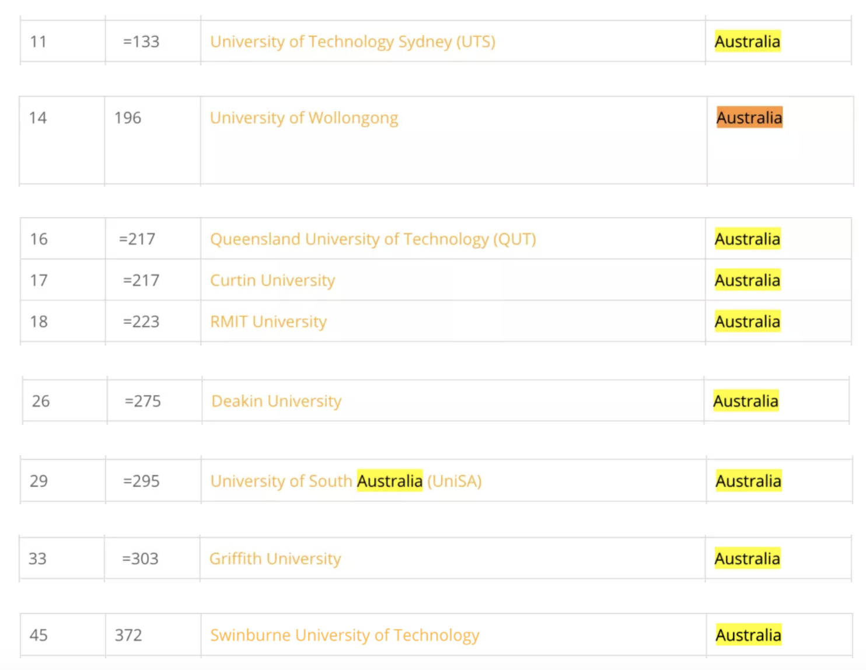Open University of South Australia (UniSA) link

346,481
